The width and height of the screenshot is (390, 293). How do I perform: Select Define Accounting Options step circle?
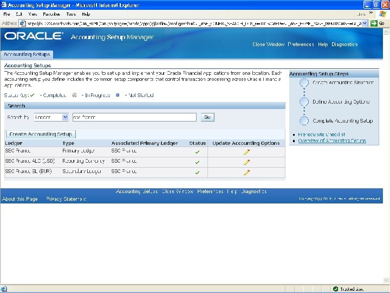click(x=304, y=101)
